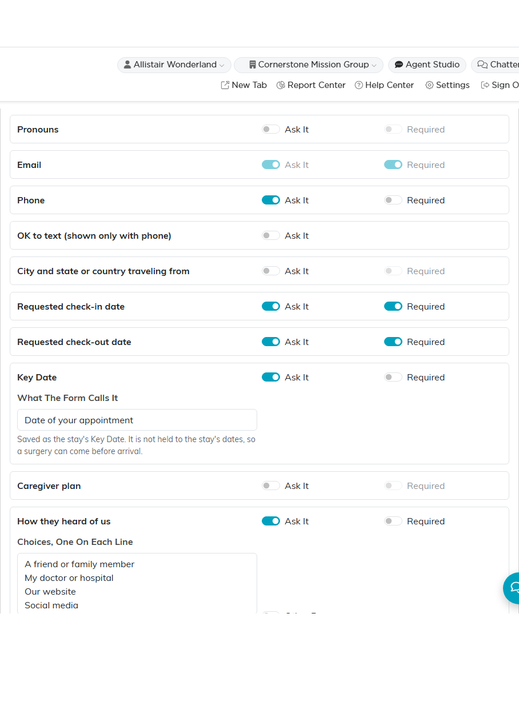519x722 pixels.
Task: Click the Requested check-out date label
Action: pos(74,342)
